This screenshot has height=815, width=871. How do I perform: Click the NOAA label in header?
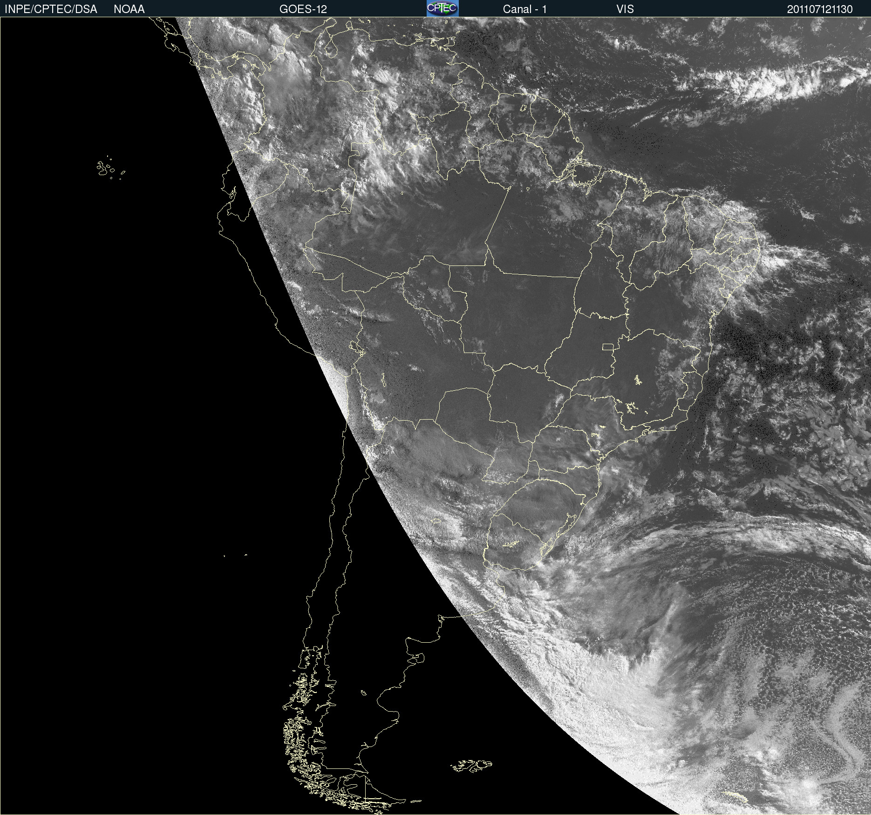[x=129, y=9]
